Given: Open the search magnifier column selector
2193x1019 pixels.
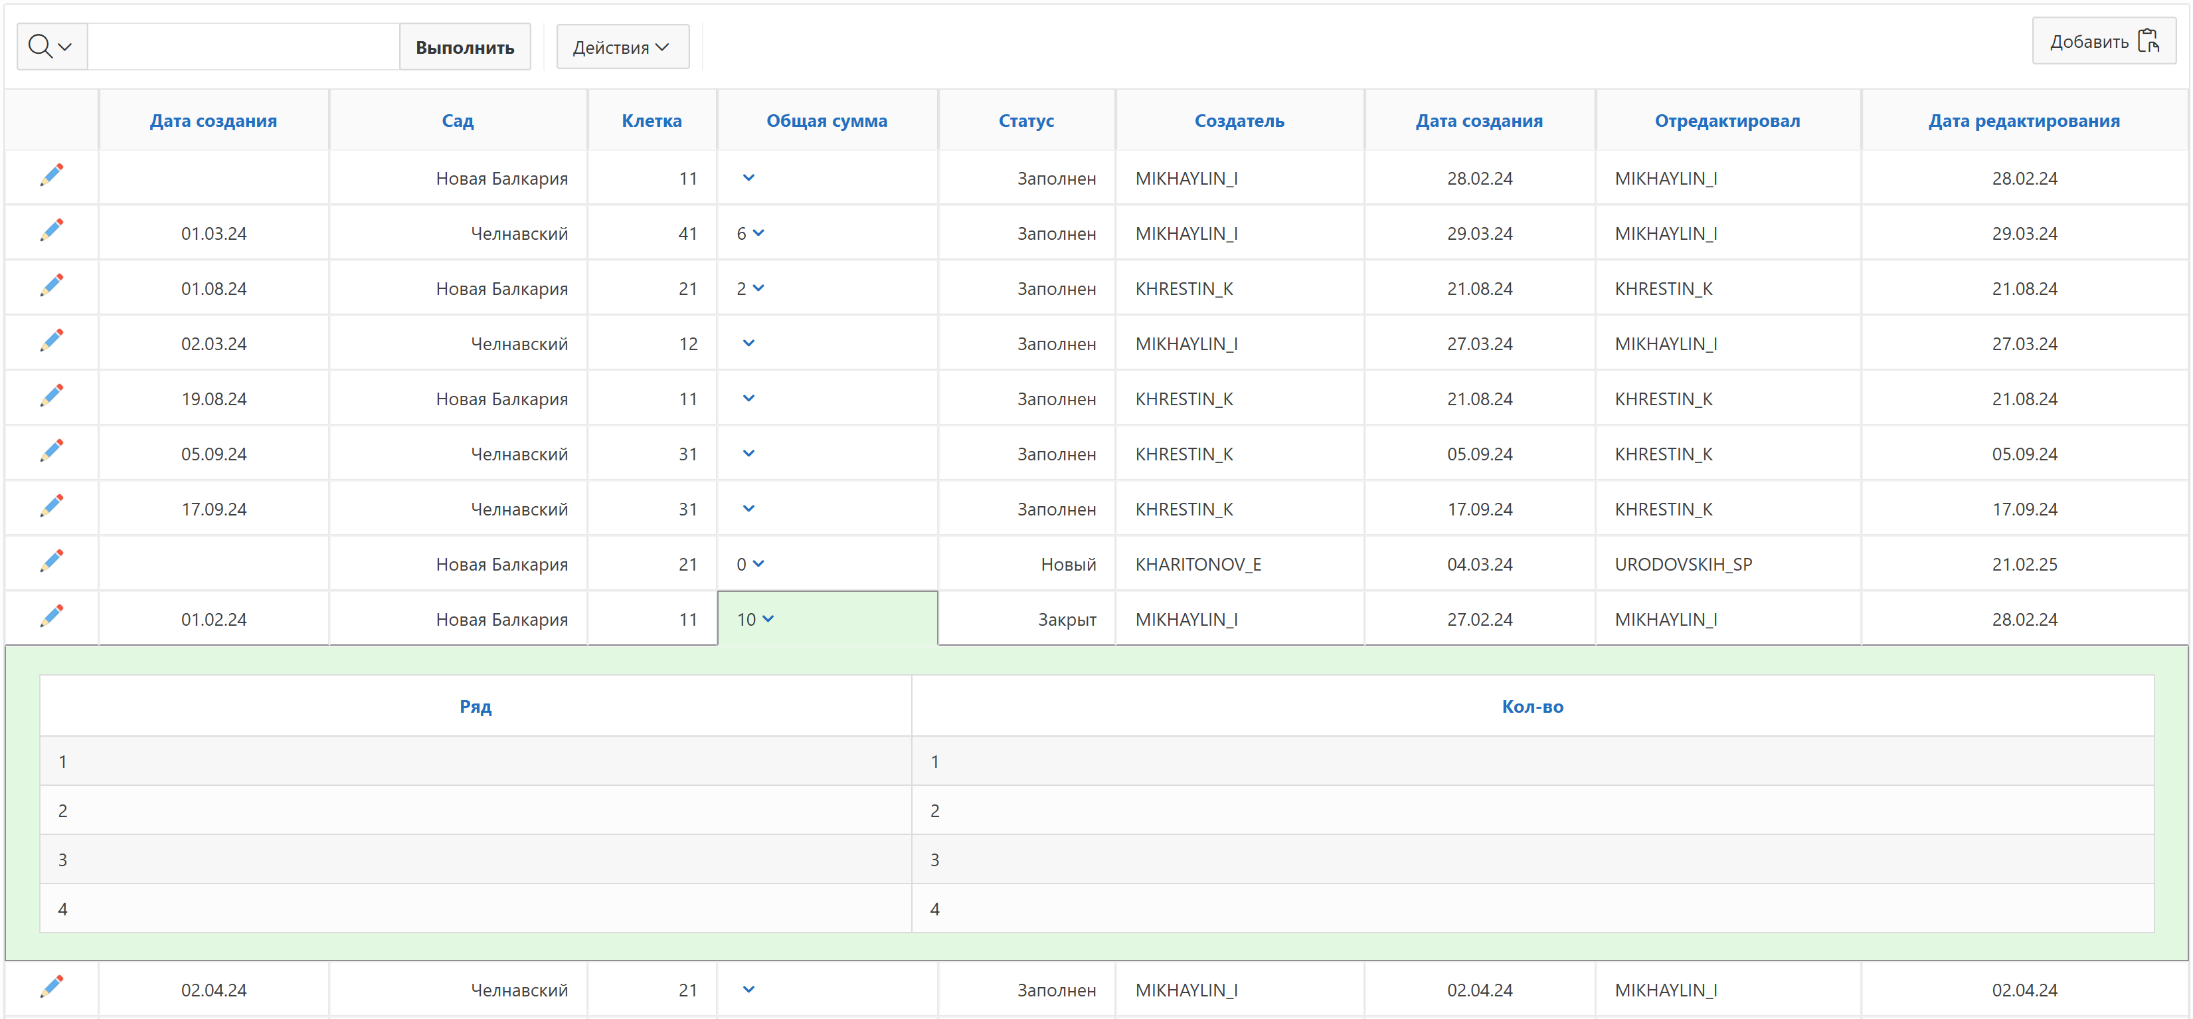Looking at the screenshot, I should pyautogui.click(x=51, y=46).
